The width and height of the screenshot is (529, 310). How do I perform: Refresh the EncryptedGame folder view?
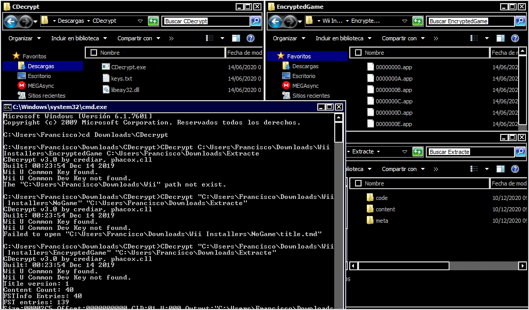click(417, 21)
